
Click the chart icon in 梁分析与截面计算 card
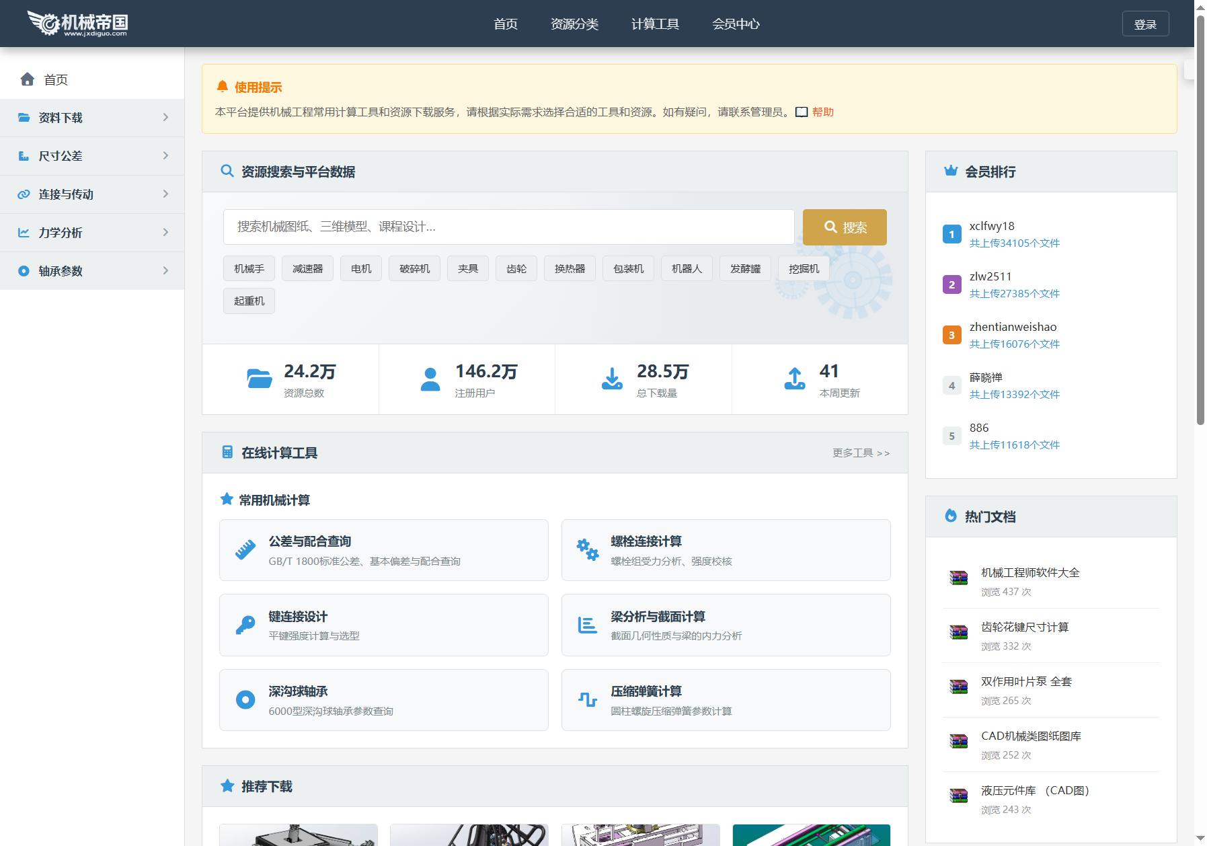click(x=588, y=625)
